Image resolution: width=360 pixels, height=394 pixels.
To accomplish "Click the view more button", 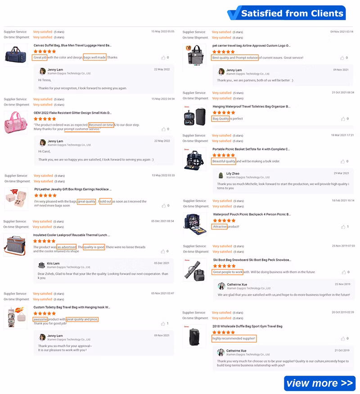I will [319, 383].
